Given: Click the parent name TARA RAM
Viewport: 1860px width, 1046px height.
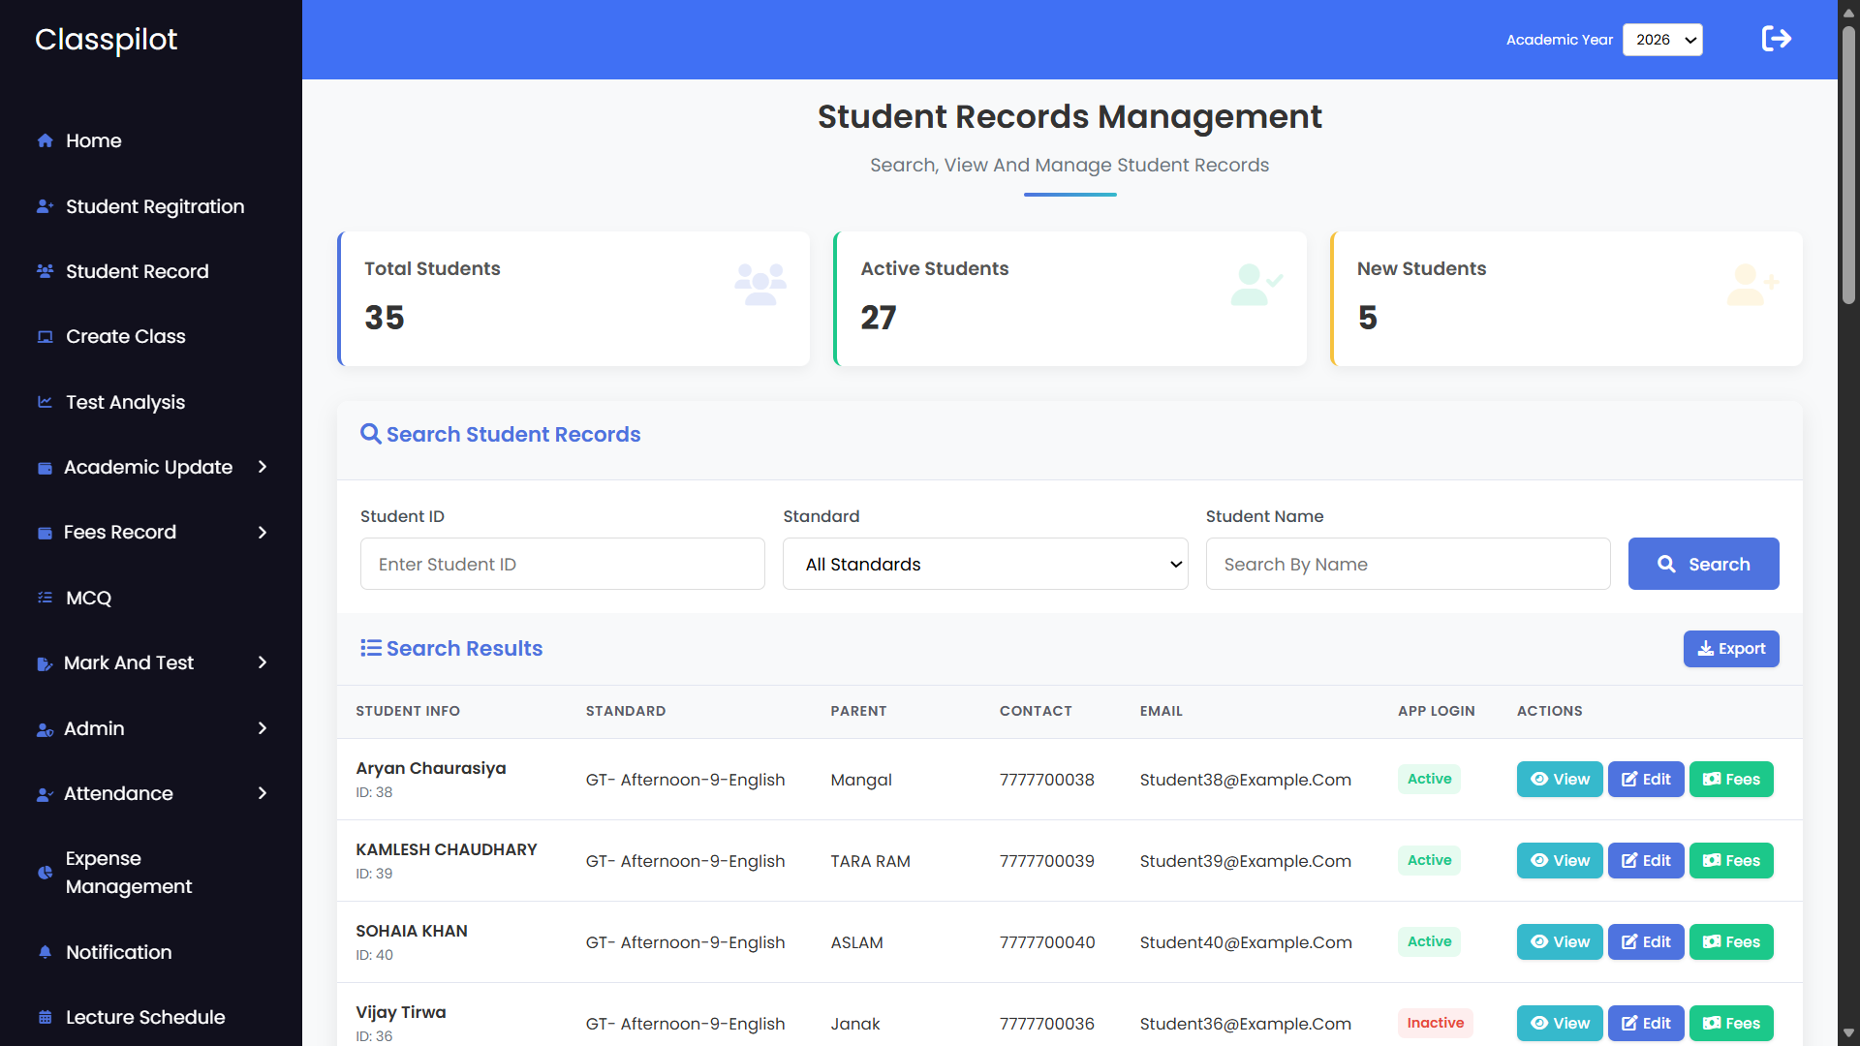Looking at the screenshot, I should 870,861.
